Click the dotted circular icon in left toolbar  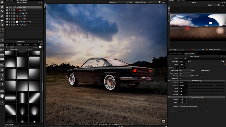(x=2, y=30)
